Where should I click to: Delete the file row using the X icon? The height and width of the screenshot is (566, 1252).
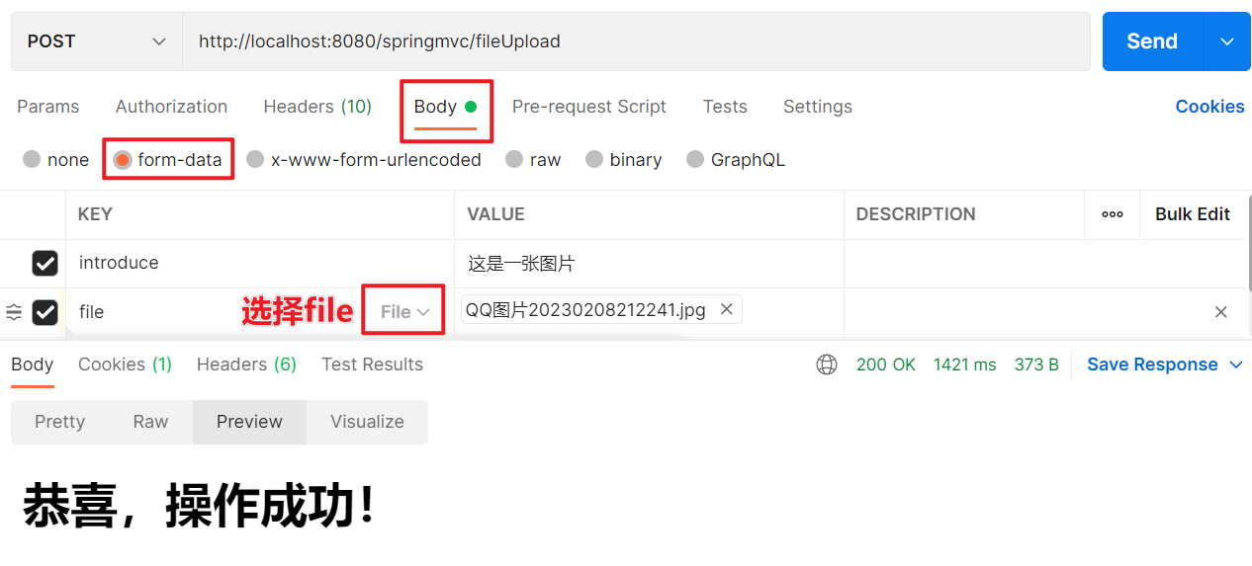tap(1220, 312)
